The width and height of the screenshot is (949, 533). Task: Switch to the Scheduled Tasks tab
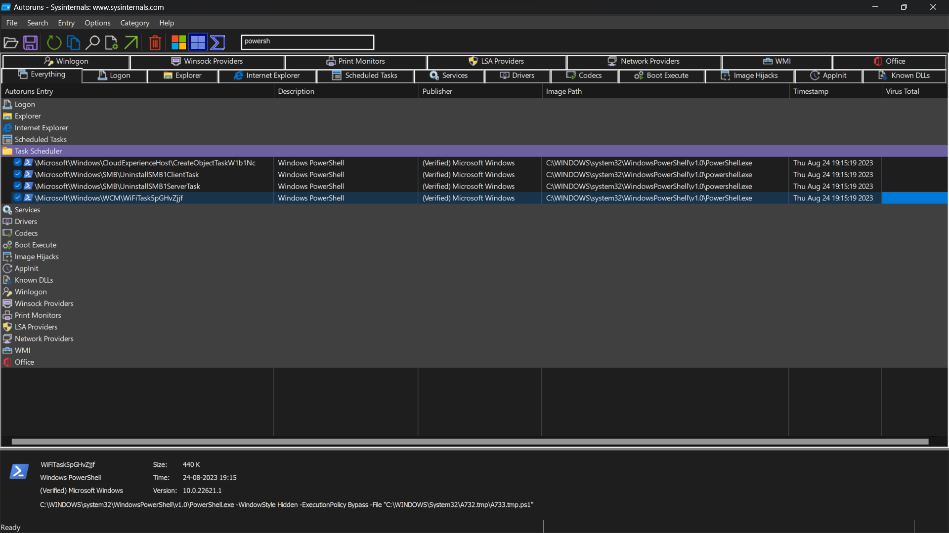pos(365,76)
